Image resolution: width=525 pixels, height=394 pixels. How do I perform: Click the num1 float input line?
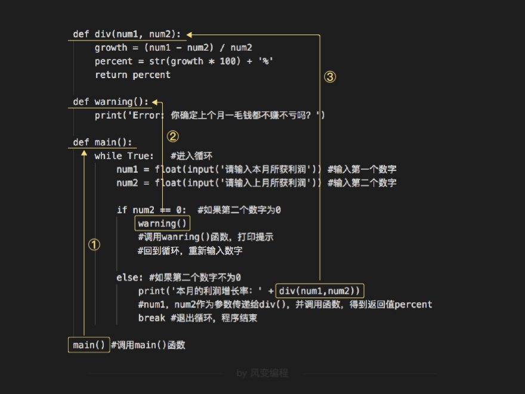pyautogui.click(x=218, y=169)
